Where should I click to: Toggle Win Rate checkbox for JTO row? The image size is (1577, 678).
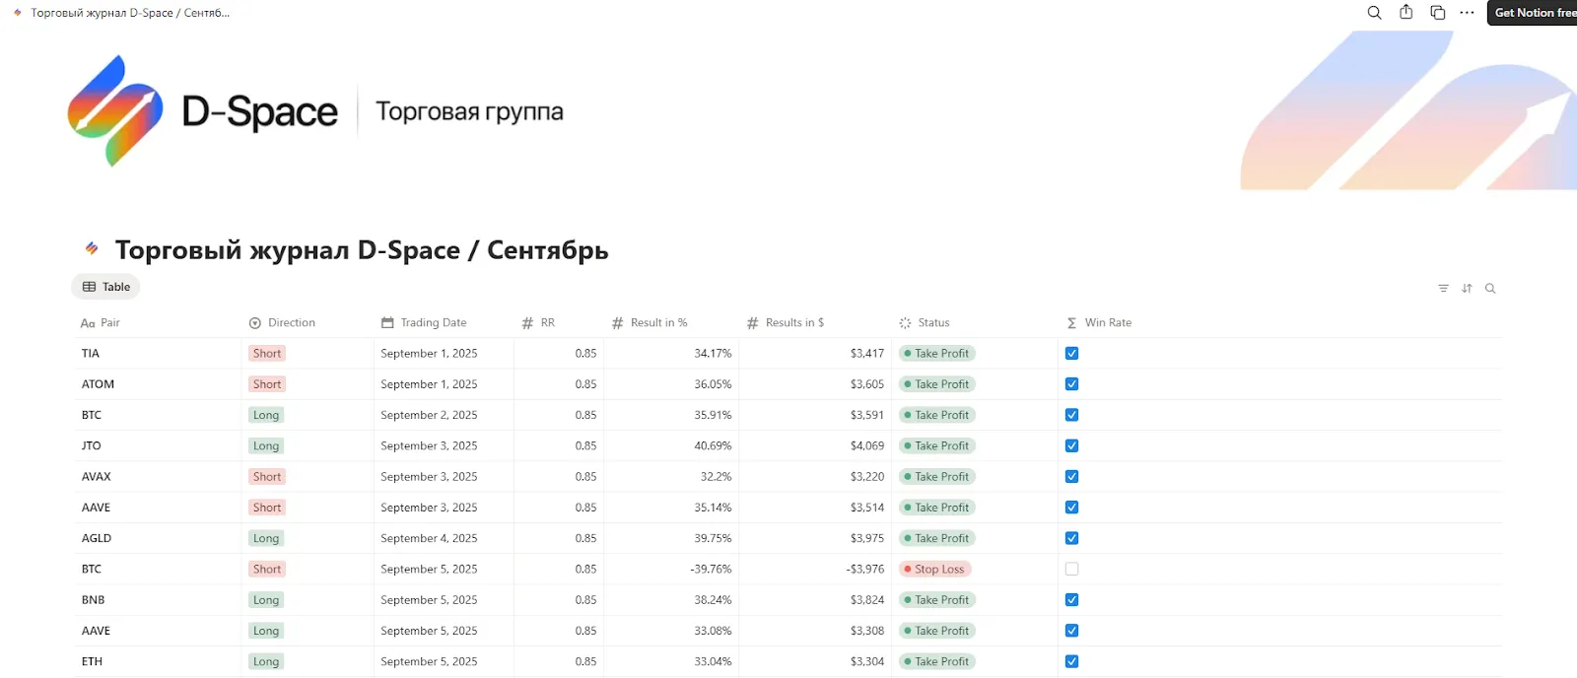[1072, 445]
